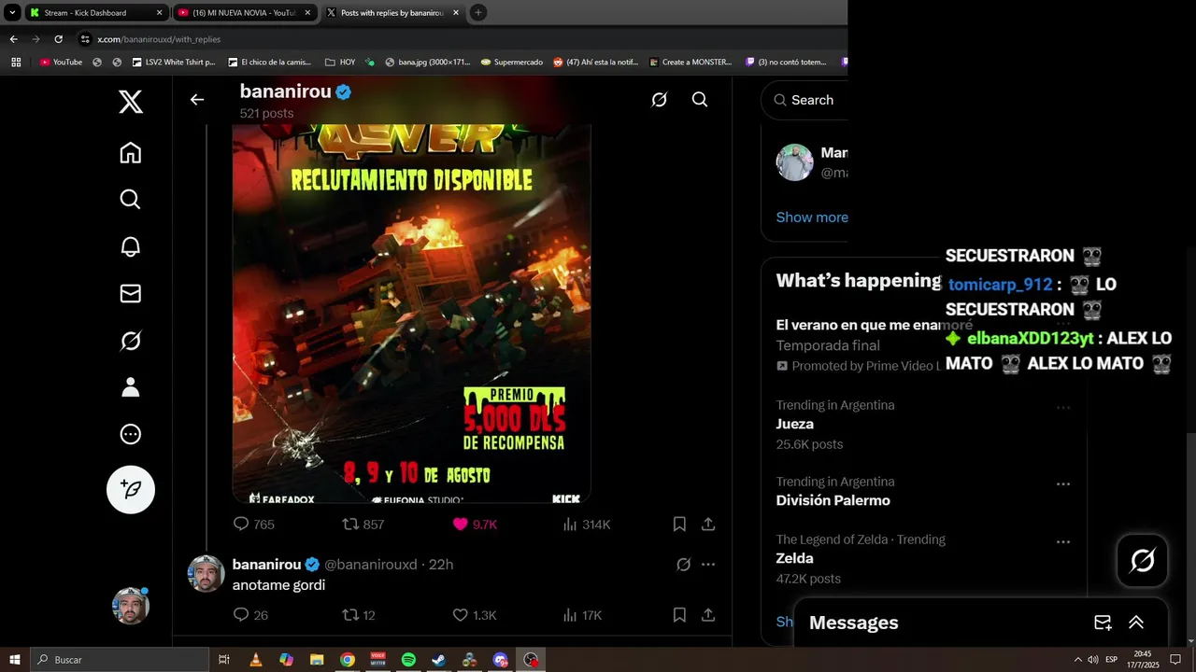Open Messages envelope in sidebar
The width and height of the screenshot is (1196, 672).
(131, 293)
